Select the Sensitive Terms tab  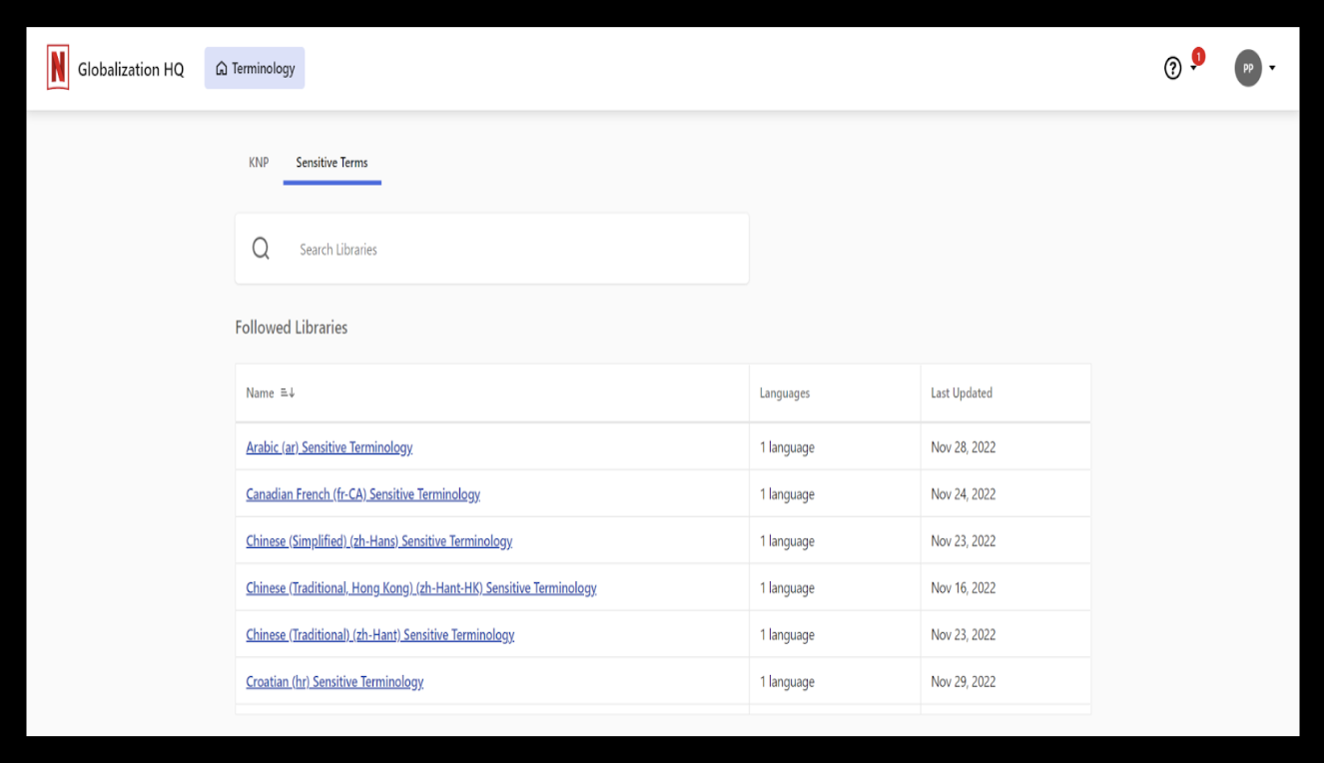click(331, 162)
